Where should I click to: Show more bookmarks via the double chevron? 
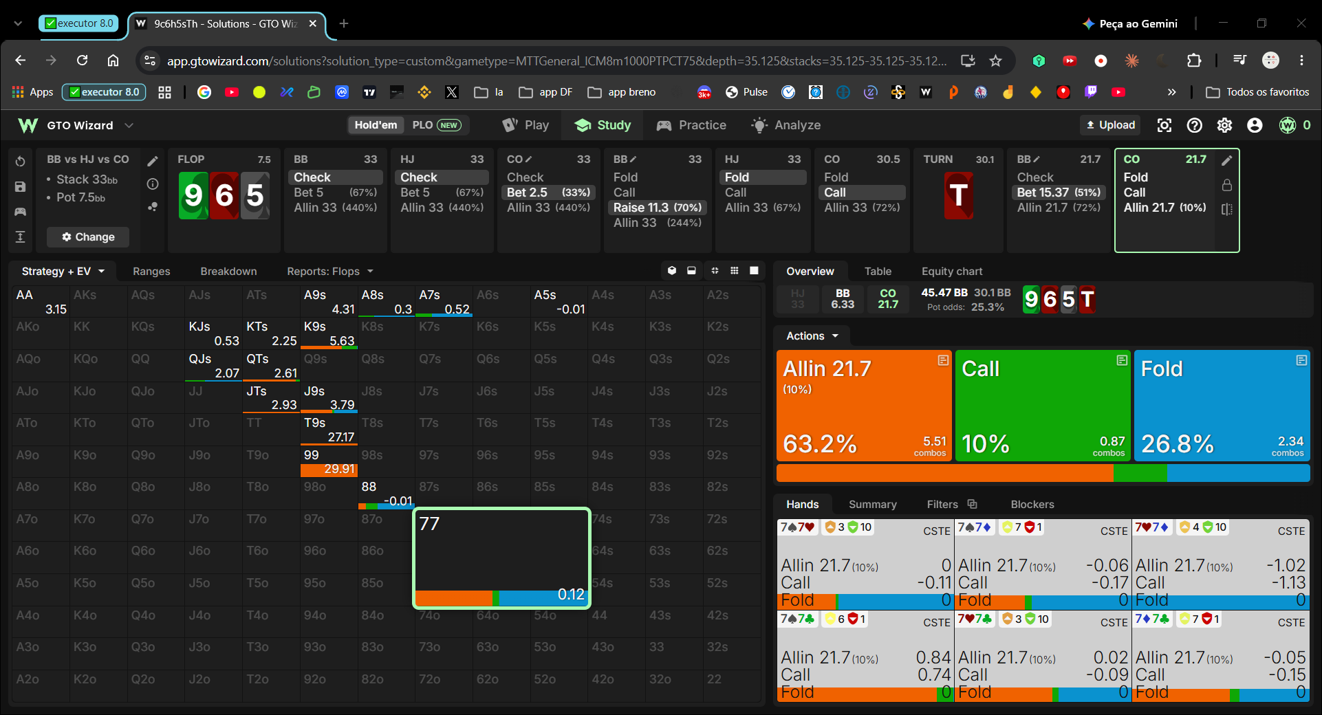pyautogui.click(x=1172, y=92)
